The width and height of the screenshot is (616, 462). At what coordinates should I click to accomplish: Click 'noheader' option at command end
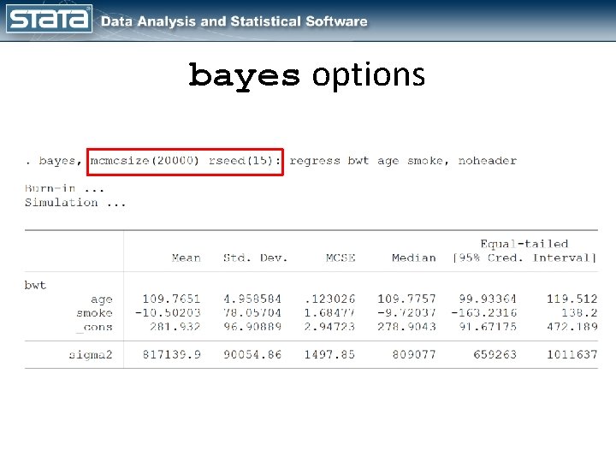click(487, 161)
